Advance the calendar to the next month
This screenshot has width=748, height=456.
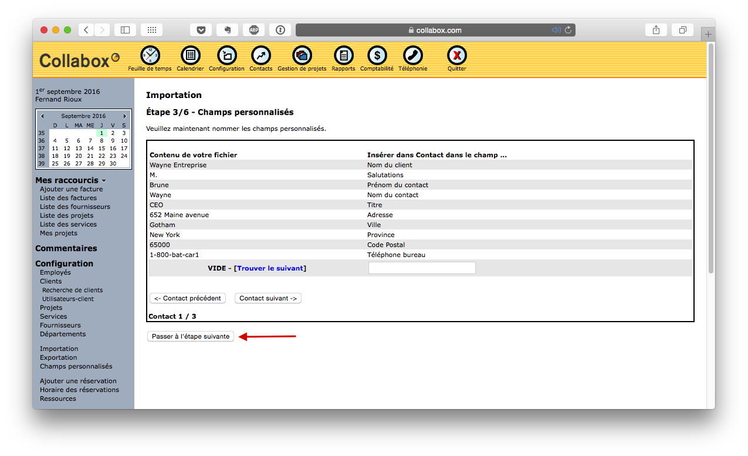pyautogui.click(x=124, y=116)
